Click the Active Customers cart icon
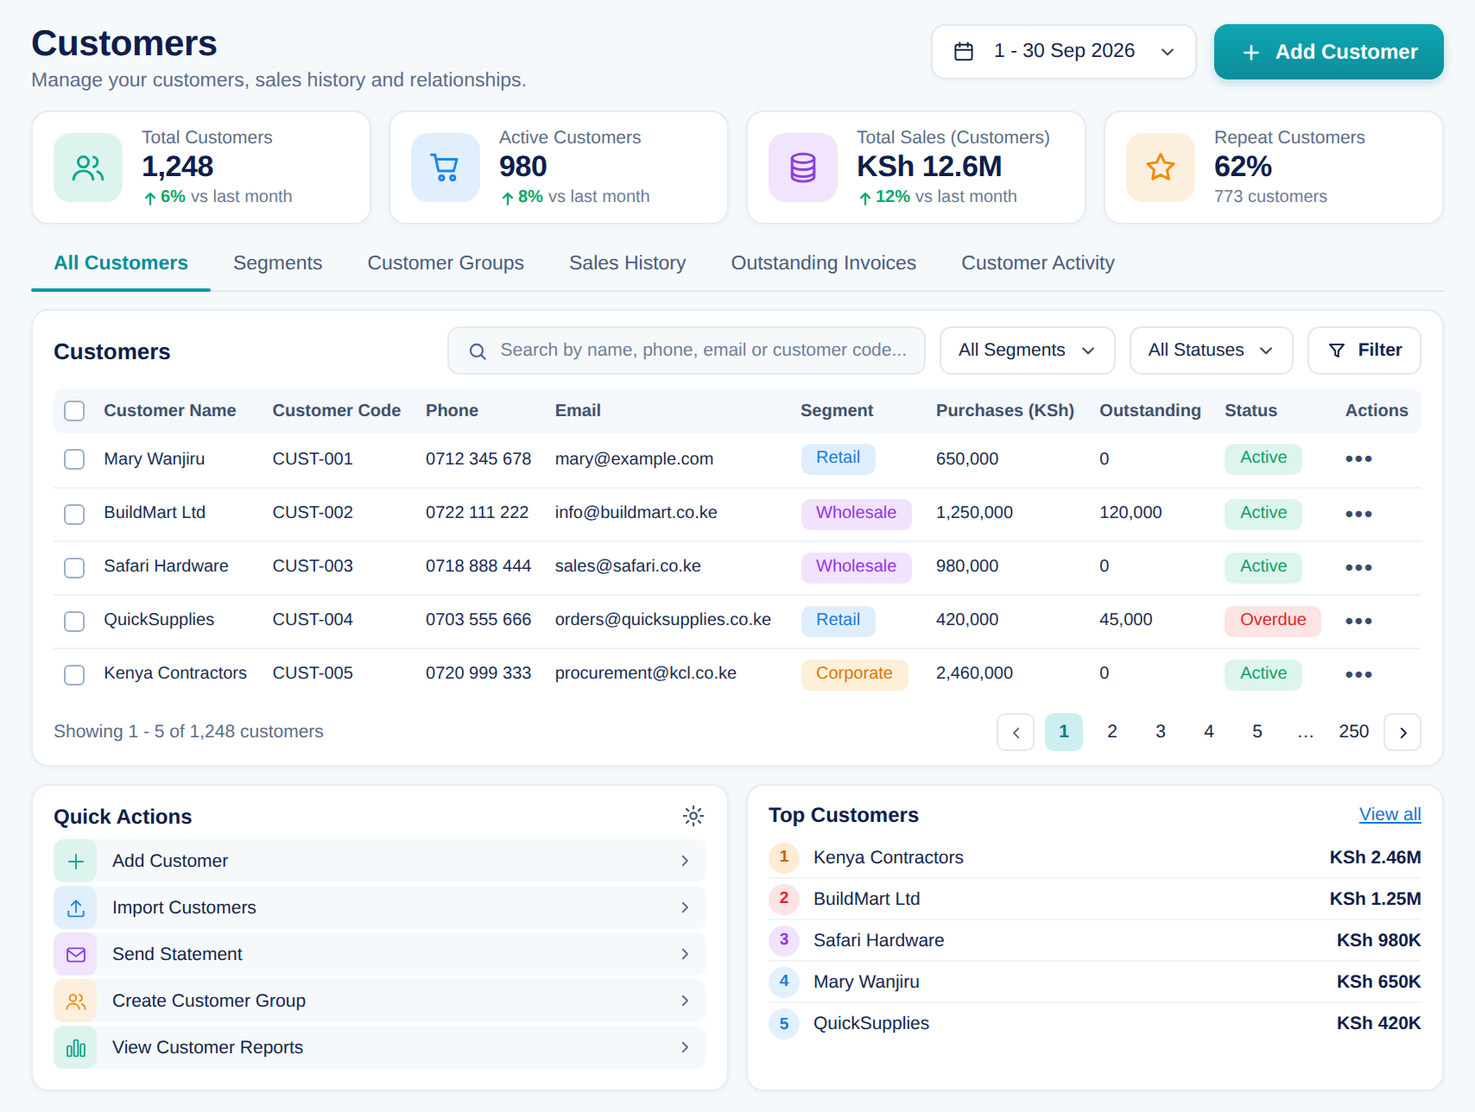 (446, 167)
